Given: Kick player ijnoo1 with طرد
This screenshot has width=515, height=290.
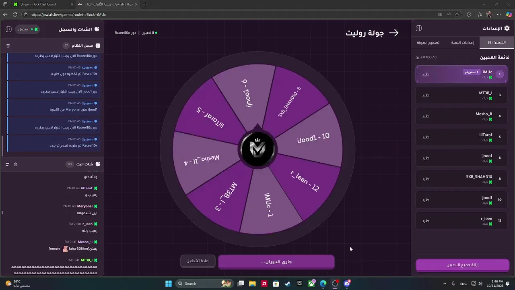Looking at the screenshot, I should point(426,158).
